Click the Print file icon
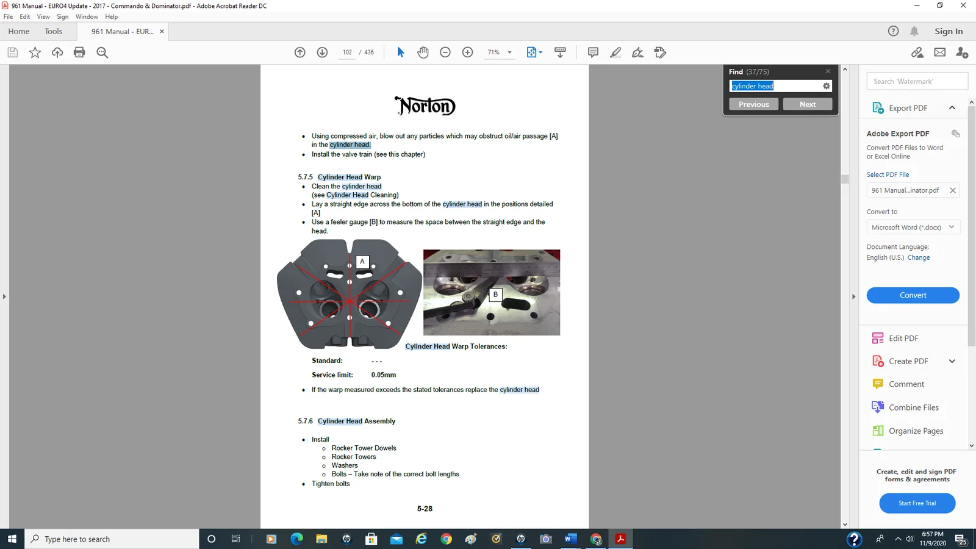The image size is (976, 549). [79, 52]
